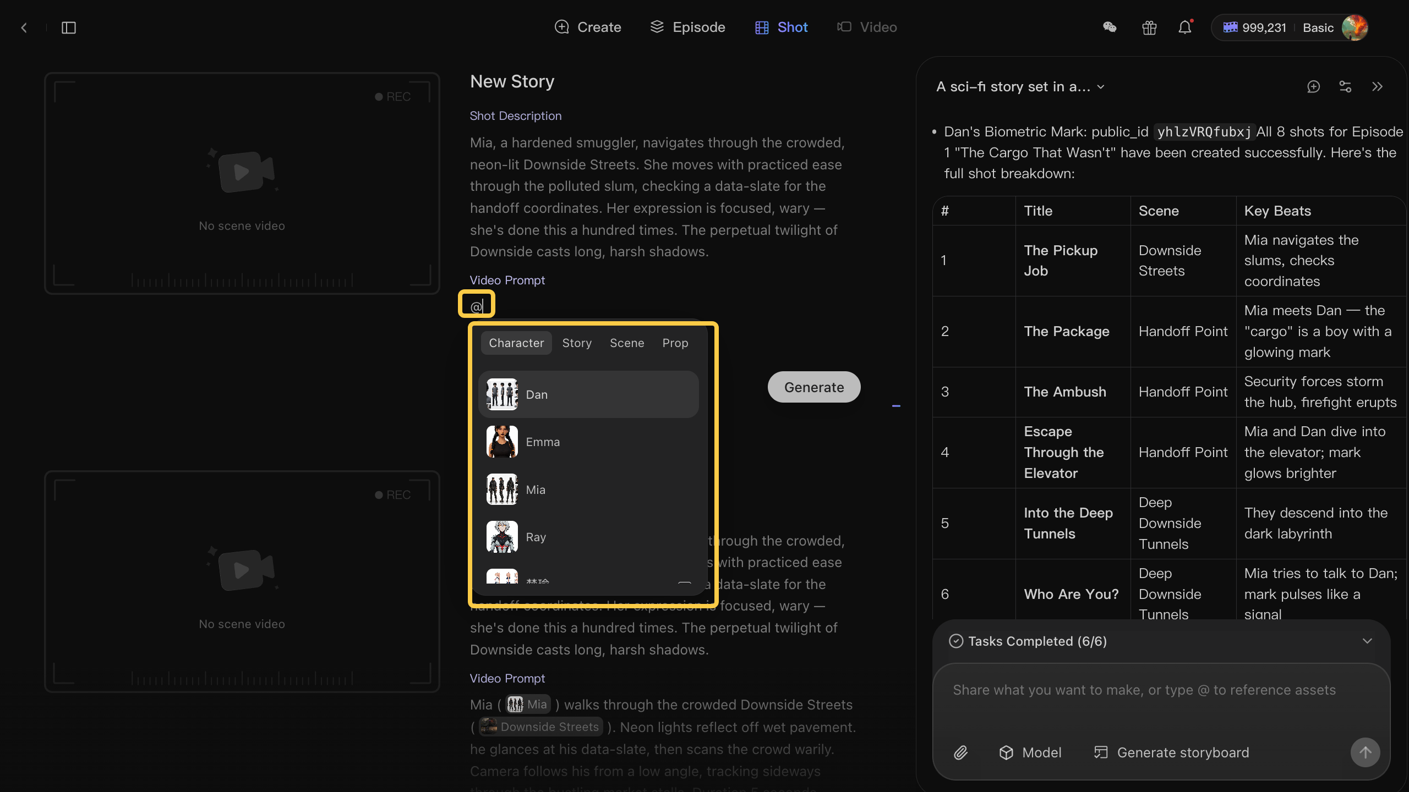Open the user profile avatar

(x=1355, y=28)
